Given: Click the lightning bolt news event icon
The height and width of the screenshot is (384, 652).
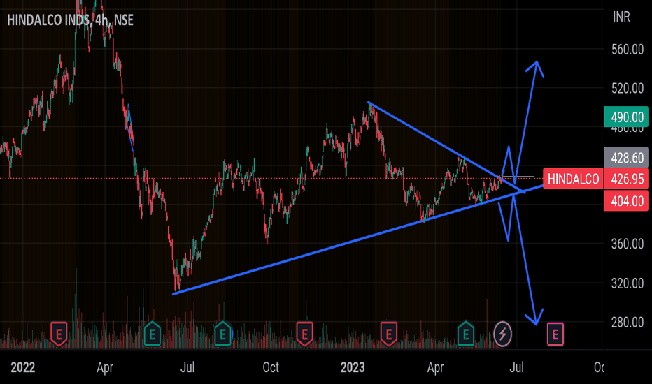Looking at the screenshot, I should tap(502, 334).
